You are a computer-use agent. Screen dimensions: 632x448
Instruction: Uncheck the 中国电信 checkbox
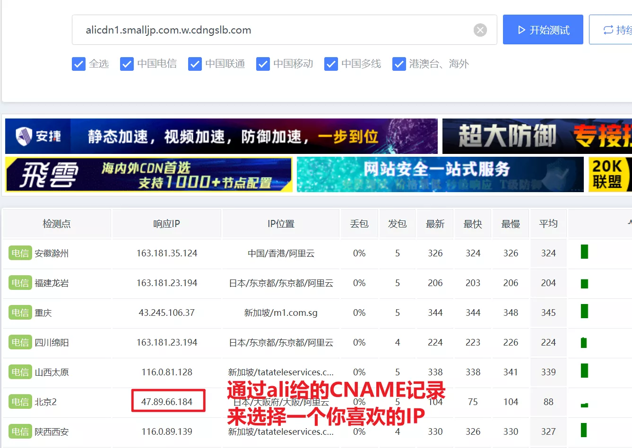tap(127, 64)
